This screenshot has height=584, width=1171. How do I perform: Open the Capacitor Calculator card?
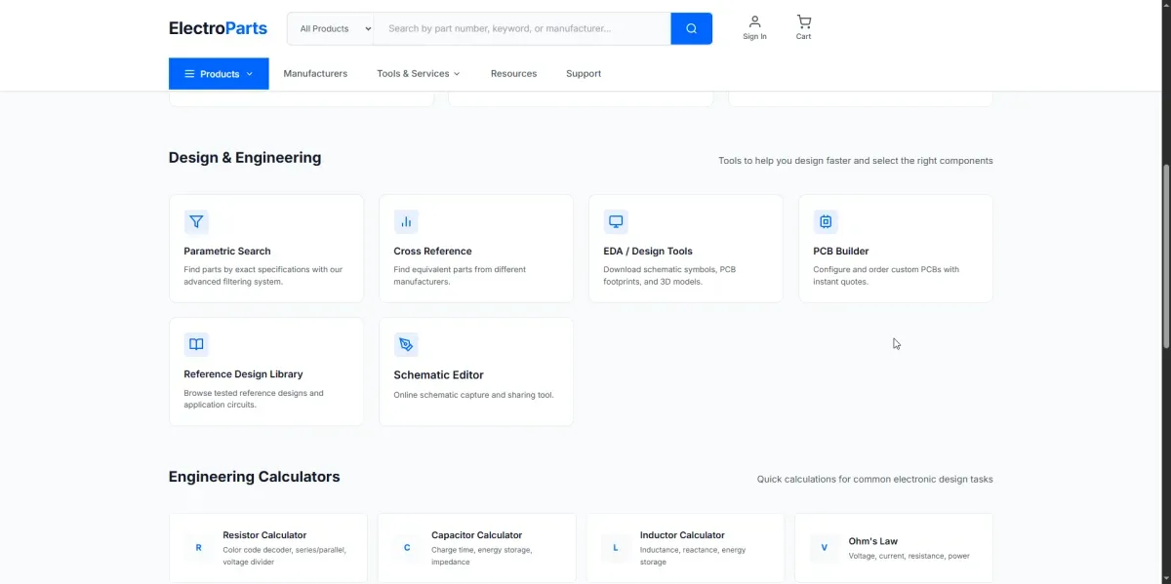coord(477,548)
